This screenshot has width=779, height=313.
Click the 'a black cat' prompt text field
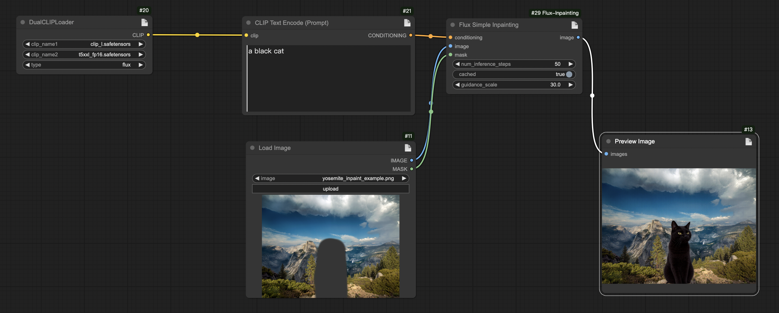(329, 79)
